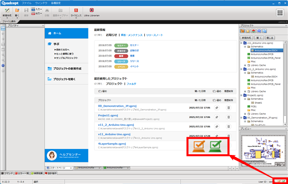The width and height of the screenshot is (288, 184).
Task: Switch to the 設計指示 bottom tab
Action: pos(51,173)
